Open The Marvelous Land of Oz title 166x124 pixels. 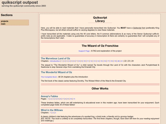click(55, 58)
